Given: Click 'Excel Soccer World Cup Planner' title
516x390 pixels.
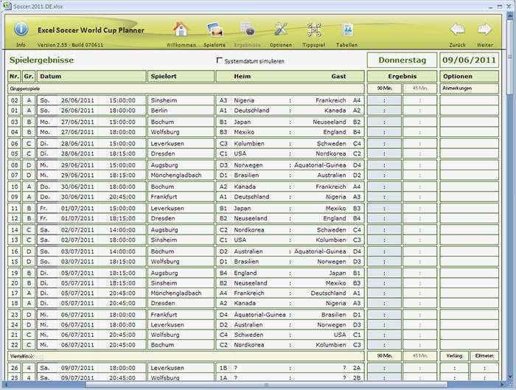Looking at the screenshot, I should [x=91, y=30].
